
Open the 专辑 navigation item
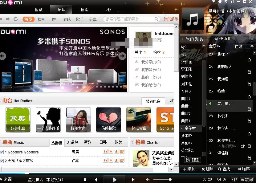[x=67, y=19]
